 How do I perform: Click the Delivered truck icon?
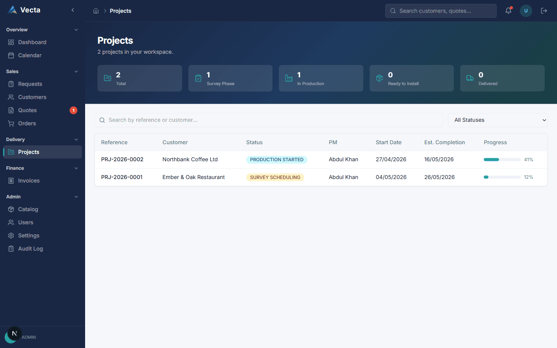pyautogui.click(x=470, y=78)
